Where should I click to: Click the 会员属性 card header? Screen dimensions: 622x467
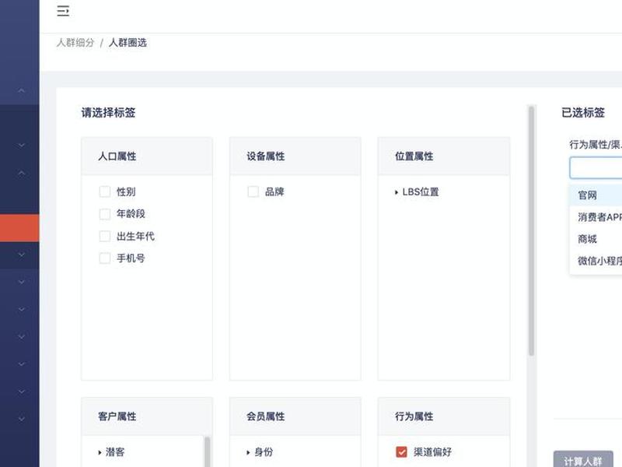point(295,416)
